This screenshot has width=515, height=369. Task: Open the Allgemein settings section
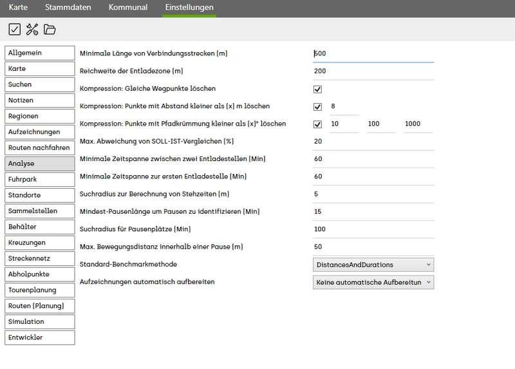[x=40, y=53]
